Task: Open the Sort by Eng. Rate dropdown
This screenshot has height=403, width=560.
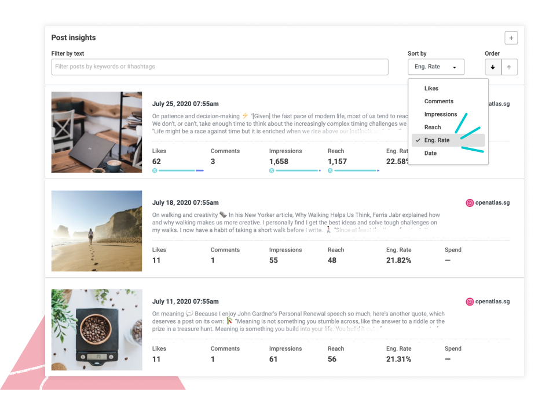Action: pyautogui.click(x=435, y=67)
